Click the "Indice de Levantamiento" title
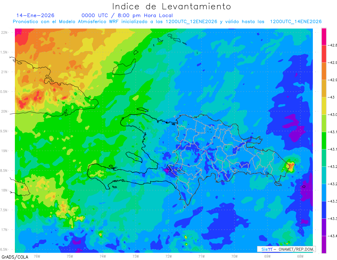The height and width of the screenshot is (260, 337). 172,6
